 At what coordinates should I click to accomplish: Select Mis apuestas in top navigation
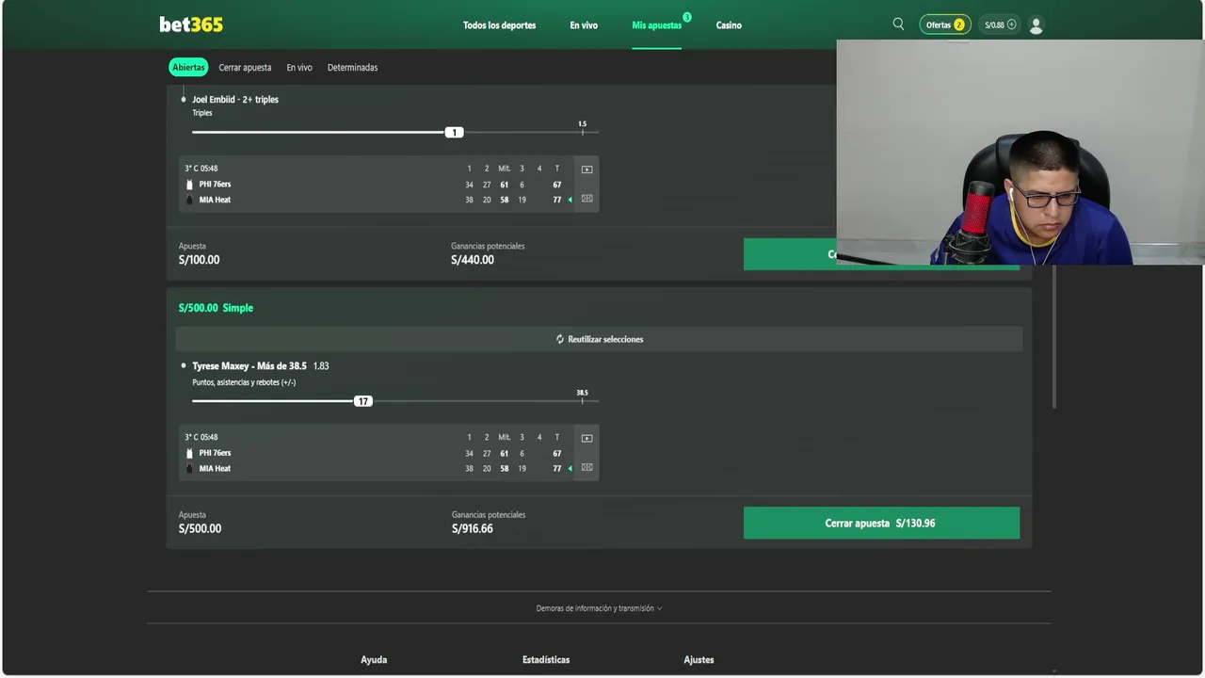point(657,25)
